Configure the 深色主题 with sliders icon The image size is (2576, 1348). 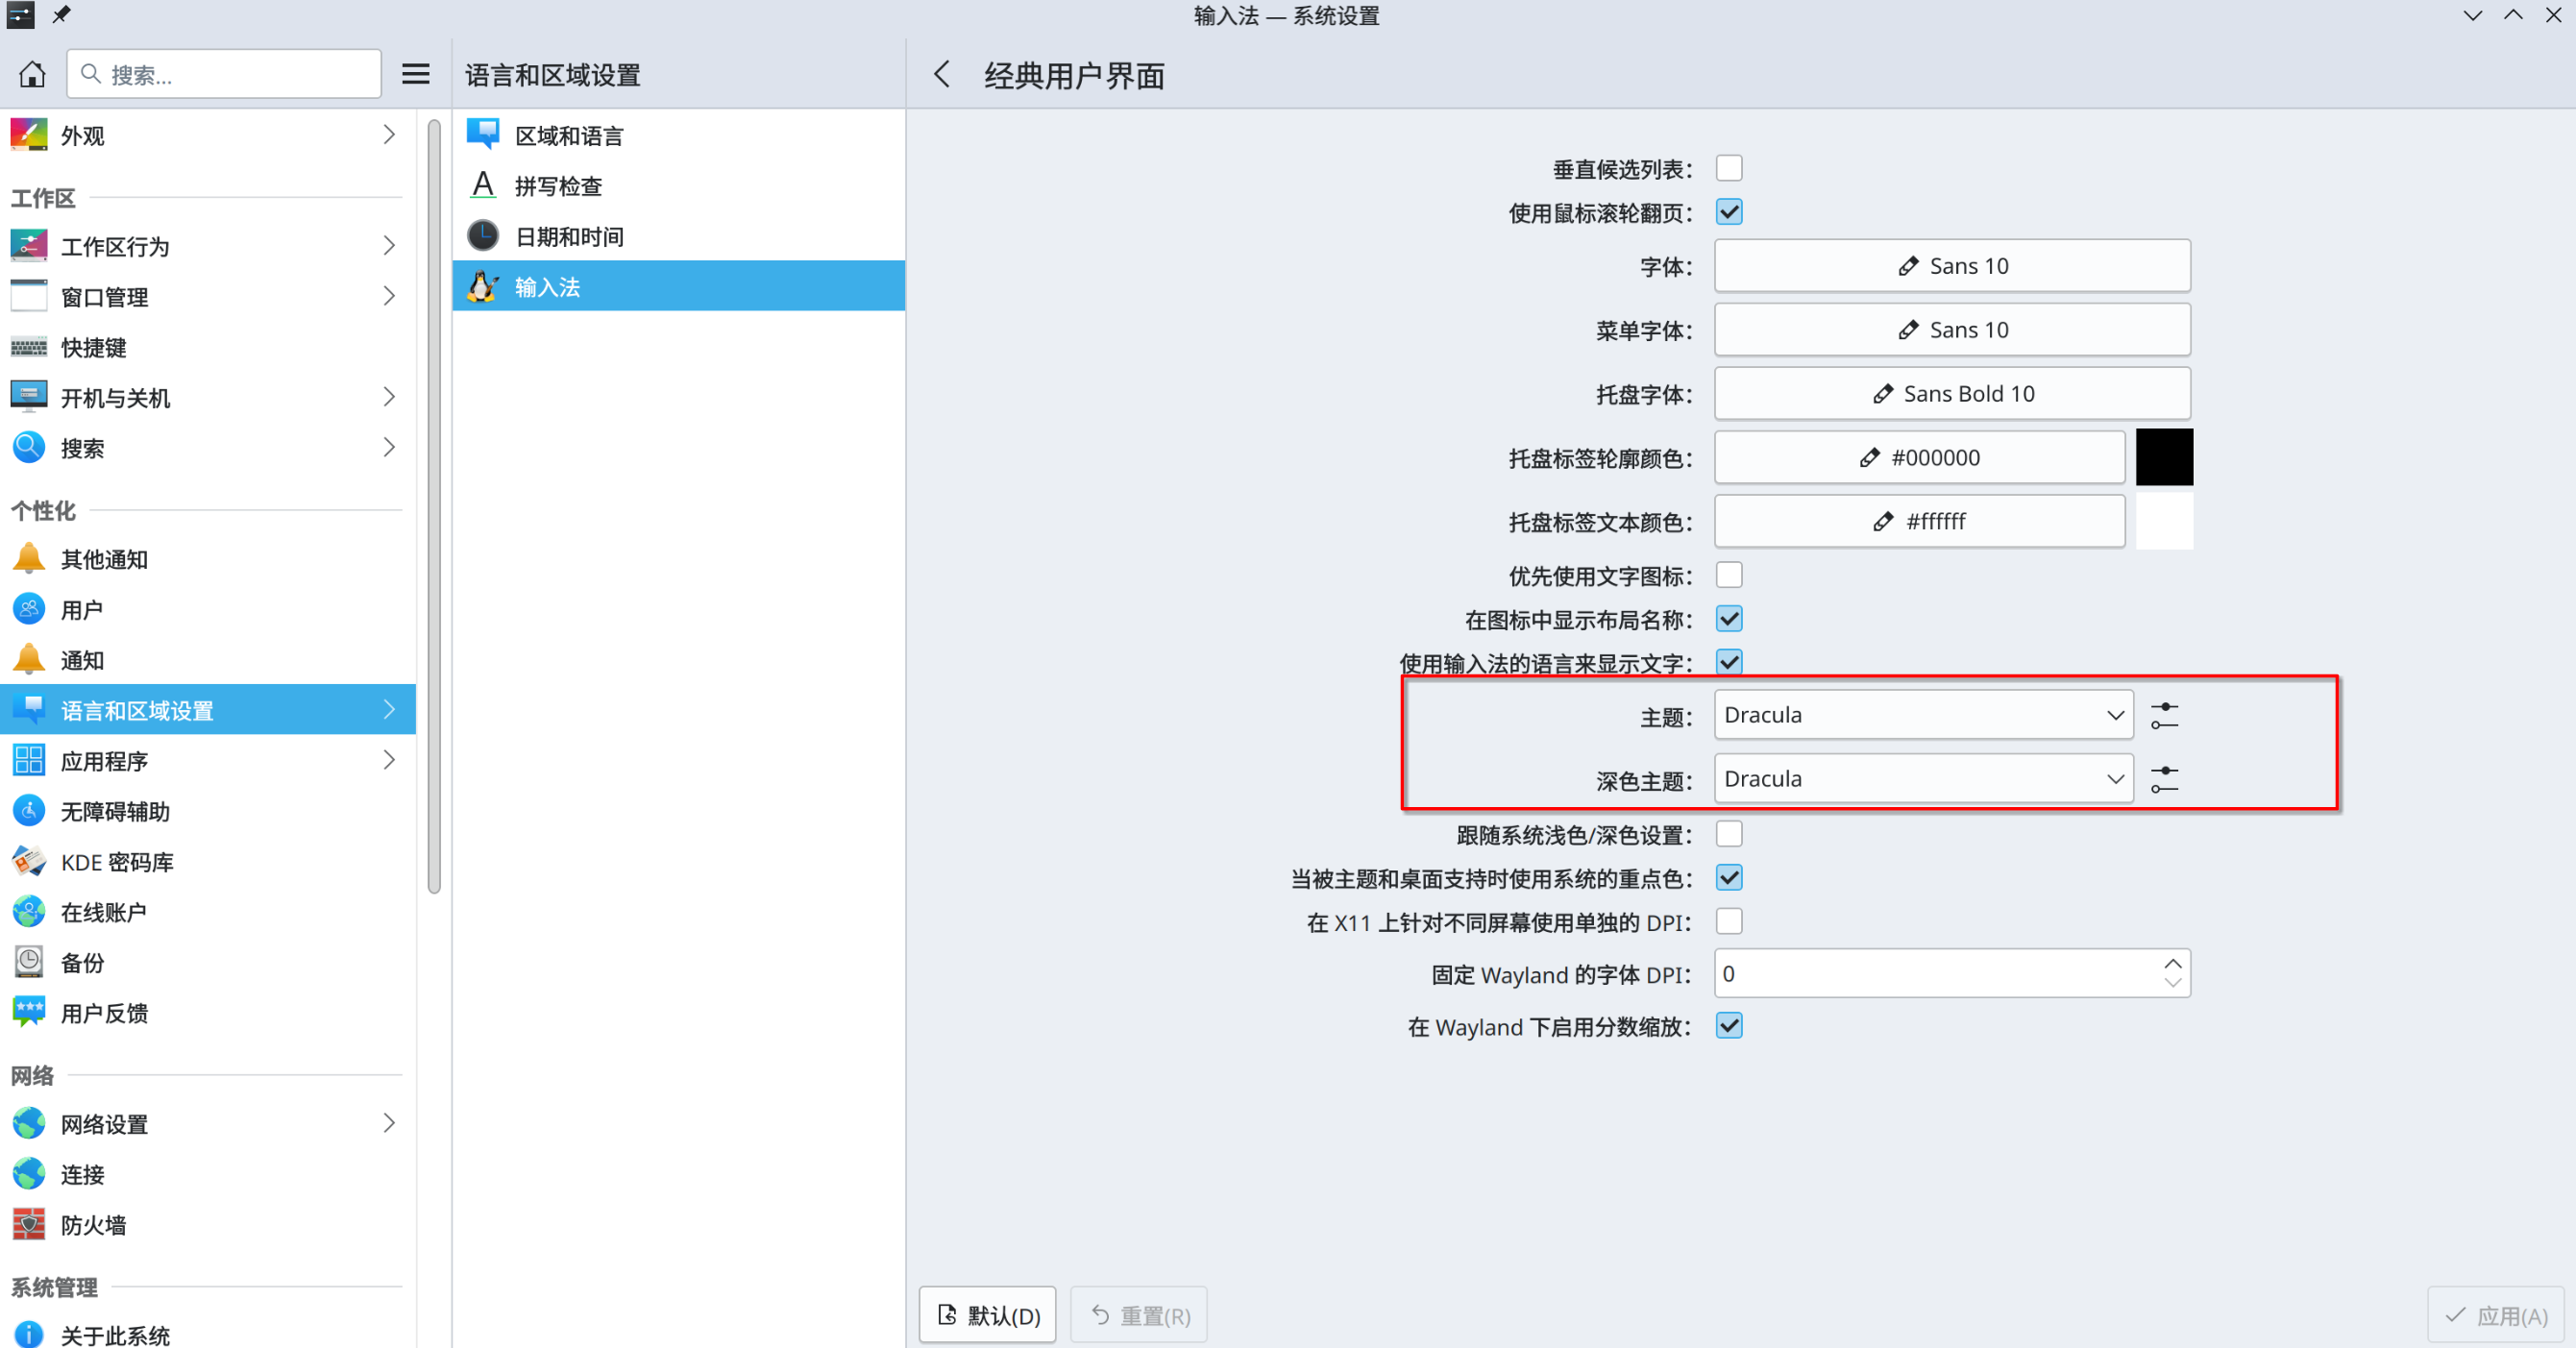(x=2164, y=779)
